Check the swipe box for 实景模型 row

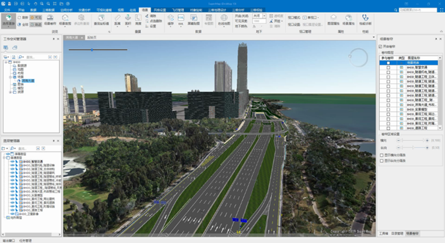388,109
